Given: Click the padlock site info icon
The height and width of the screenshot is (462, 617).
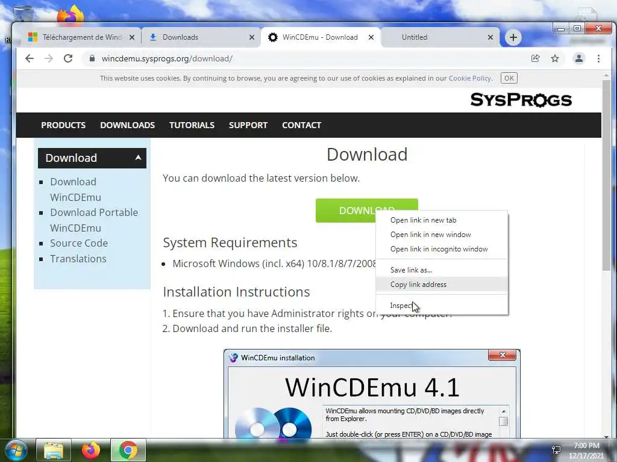Looking at the screenshot, I should (92, 58).
